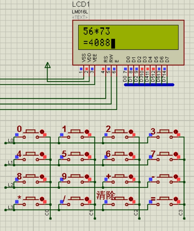
Task: Click the 清除 clear key button
Action: (x=120, y=198)
